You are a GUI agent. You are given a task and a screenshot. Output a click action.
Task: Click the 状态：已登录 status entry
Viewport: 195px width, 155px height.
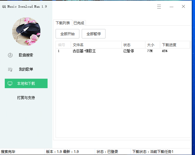(x=107, y=152)
